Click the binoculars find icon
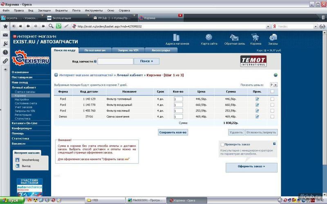327x204 pixels. (x=322, y=27)
